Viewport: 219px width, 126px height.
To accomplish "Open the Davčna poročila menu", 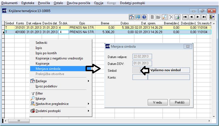I will tap(78, 3).
